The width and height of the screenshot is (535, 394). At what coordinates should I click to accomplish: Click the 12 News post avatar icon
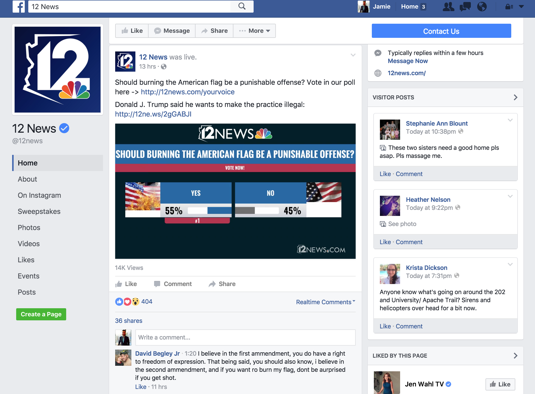(x=125, y=62)
